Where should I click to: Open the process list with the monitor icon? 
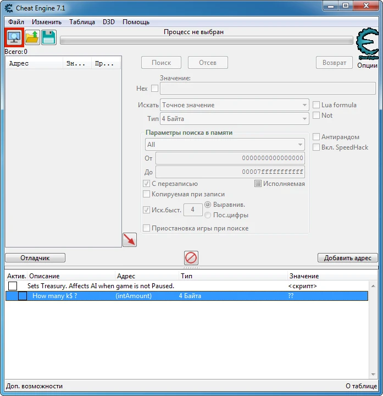14,37
